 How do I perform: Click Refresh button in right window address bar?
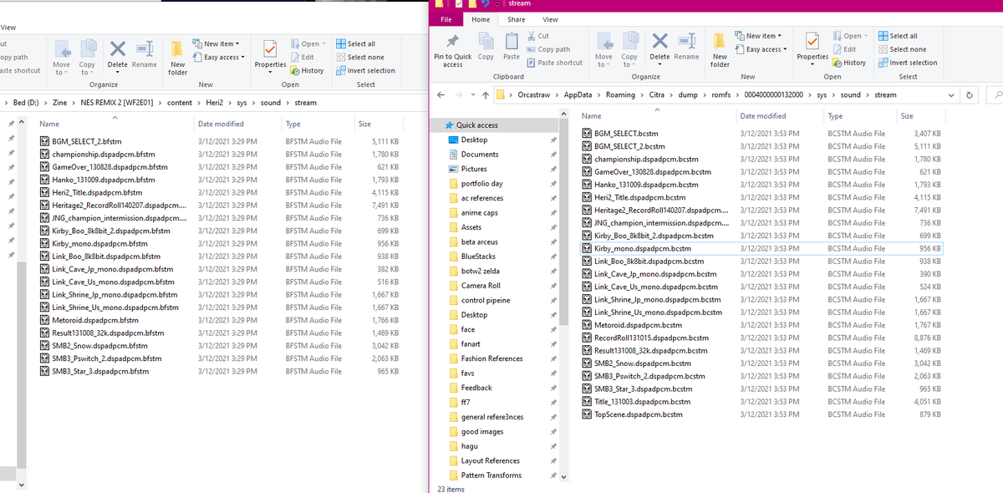(x=968, y=94)
